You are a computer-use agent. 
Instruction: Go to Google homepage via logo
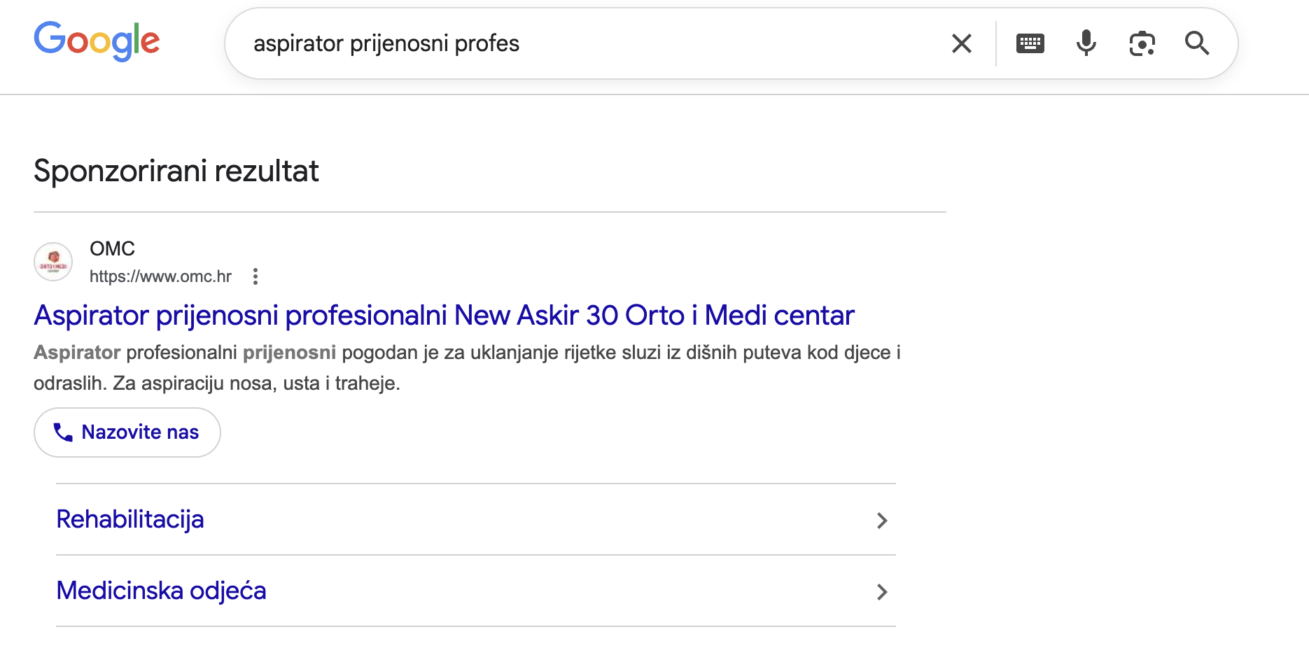tap(97, 41)
